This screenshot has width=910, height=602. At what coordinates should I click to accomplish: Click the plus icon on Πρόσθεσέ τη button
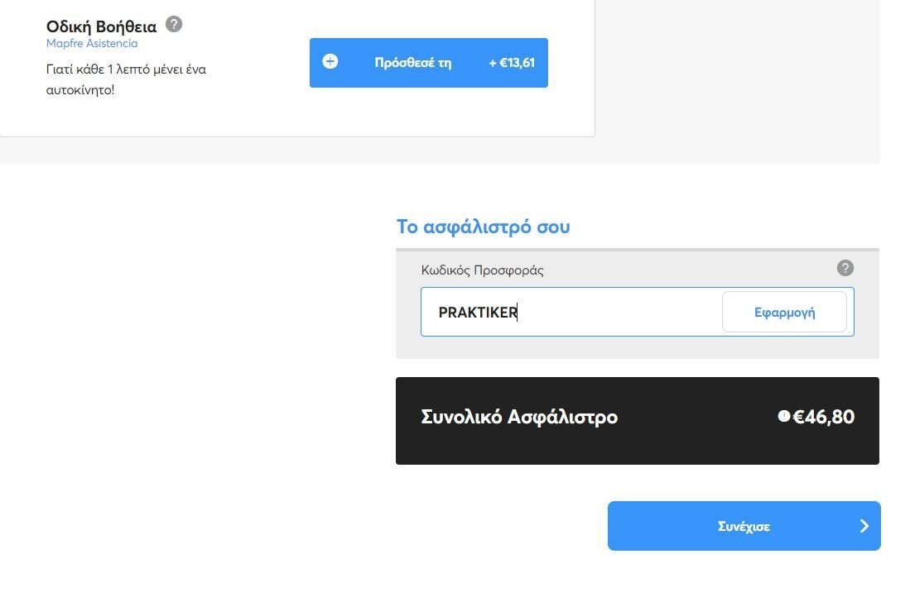[x=330, y=61]
